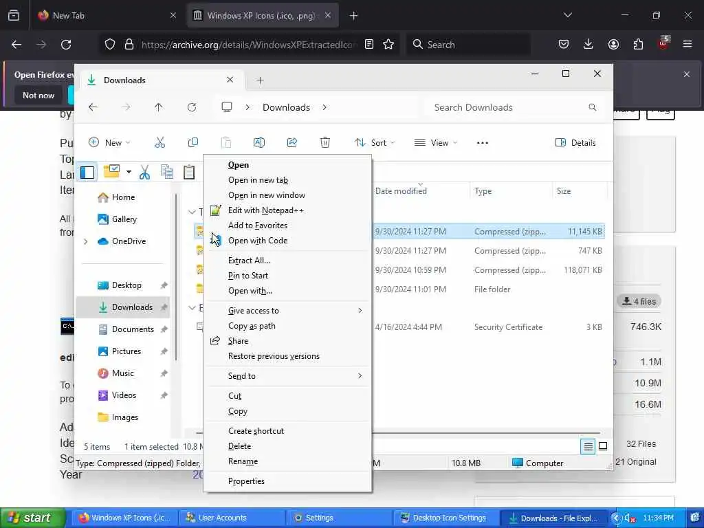This screenshot has height=528, width=704.
Task: Choose Open in the context menu
Action: (287, 165)
